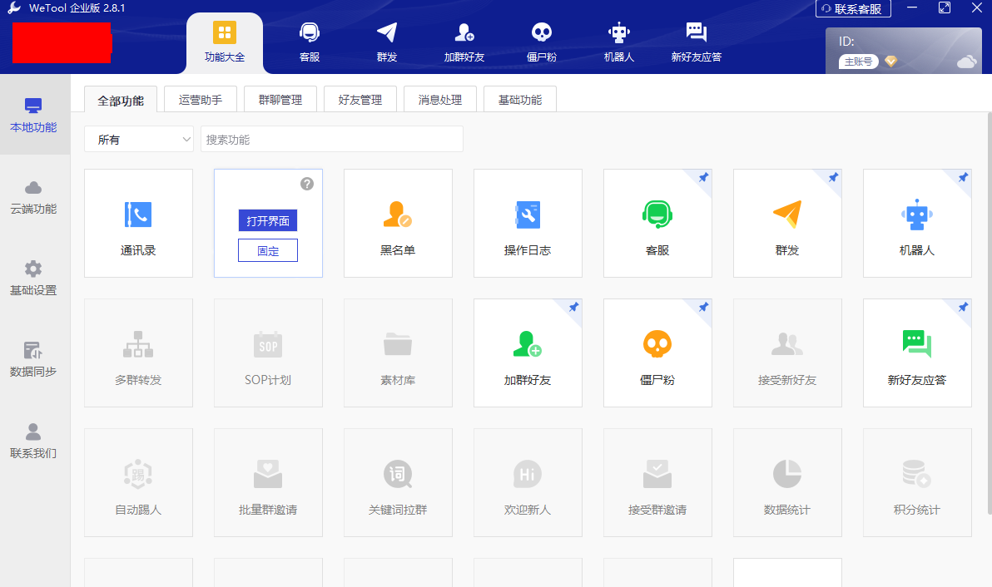Open the 关键词拉群 feature card
Image resolution: width=992 pixels, height=587 pixels.
[x=398, y=483]
